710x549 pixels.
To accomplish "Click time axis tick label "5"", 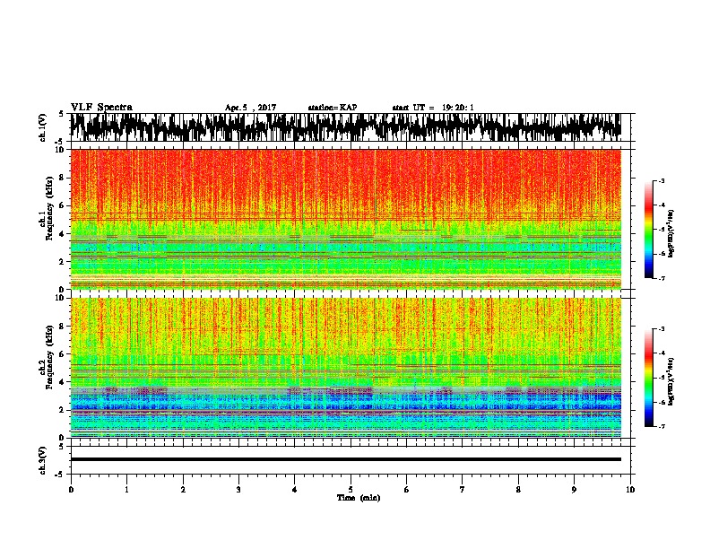I will (x=351, y=490).
